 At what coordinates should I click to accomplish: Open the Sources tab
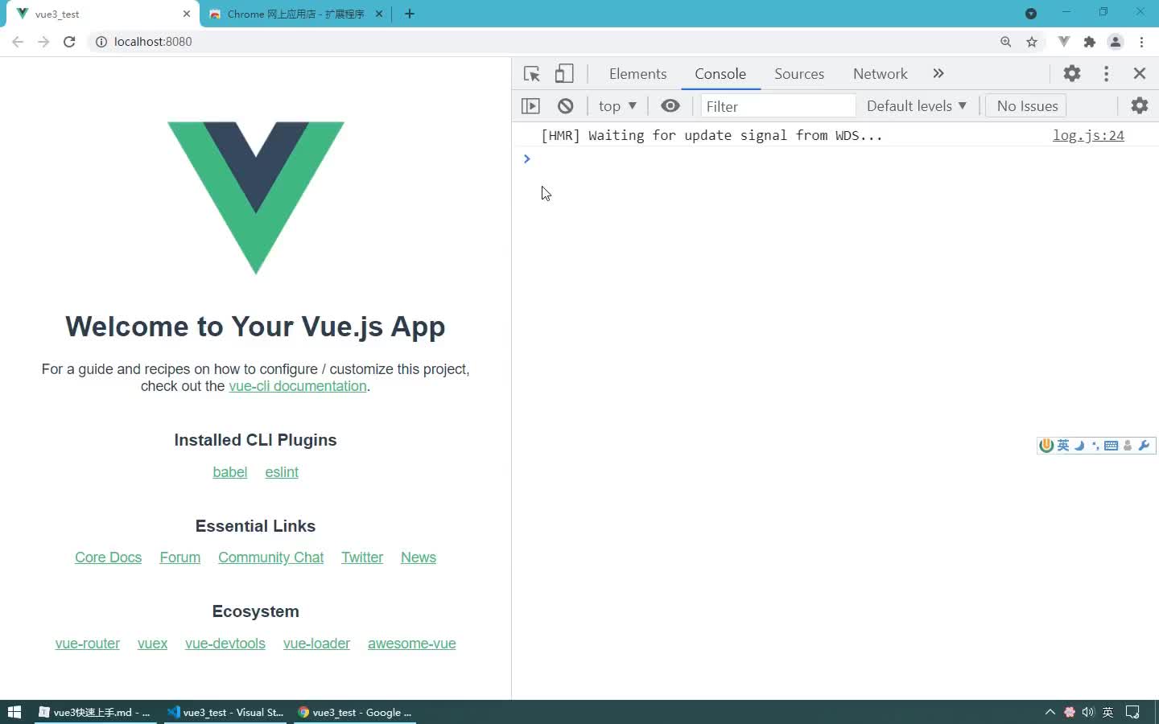pos(799,74)
